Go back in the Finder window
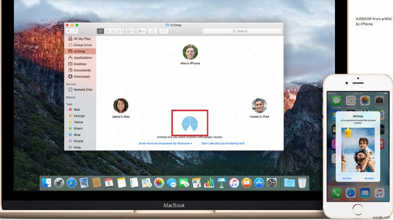 point(69,31)
